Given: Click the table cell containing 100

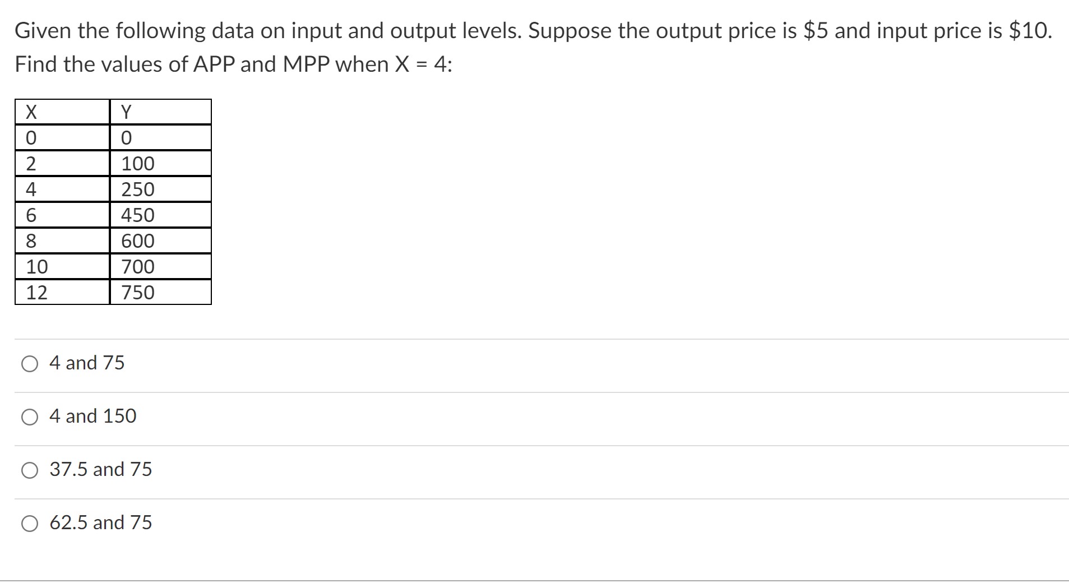Looking at the screenshot, I should point(159,163).
